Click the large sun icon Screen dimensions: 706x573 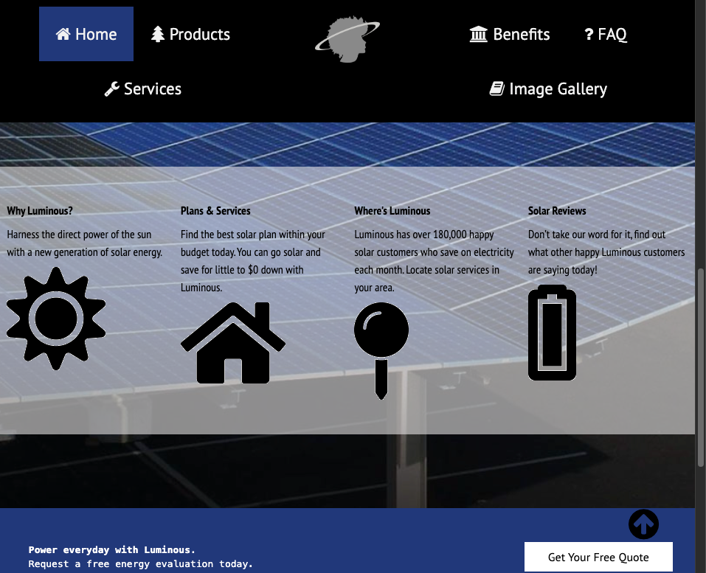pyautogui.click(x=56, y=319)
